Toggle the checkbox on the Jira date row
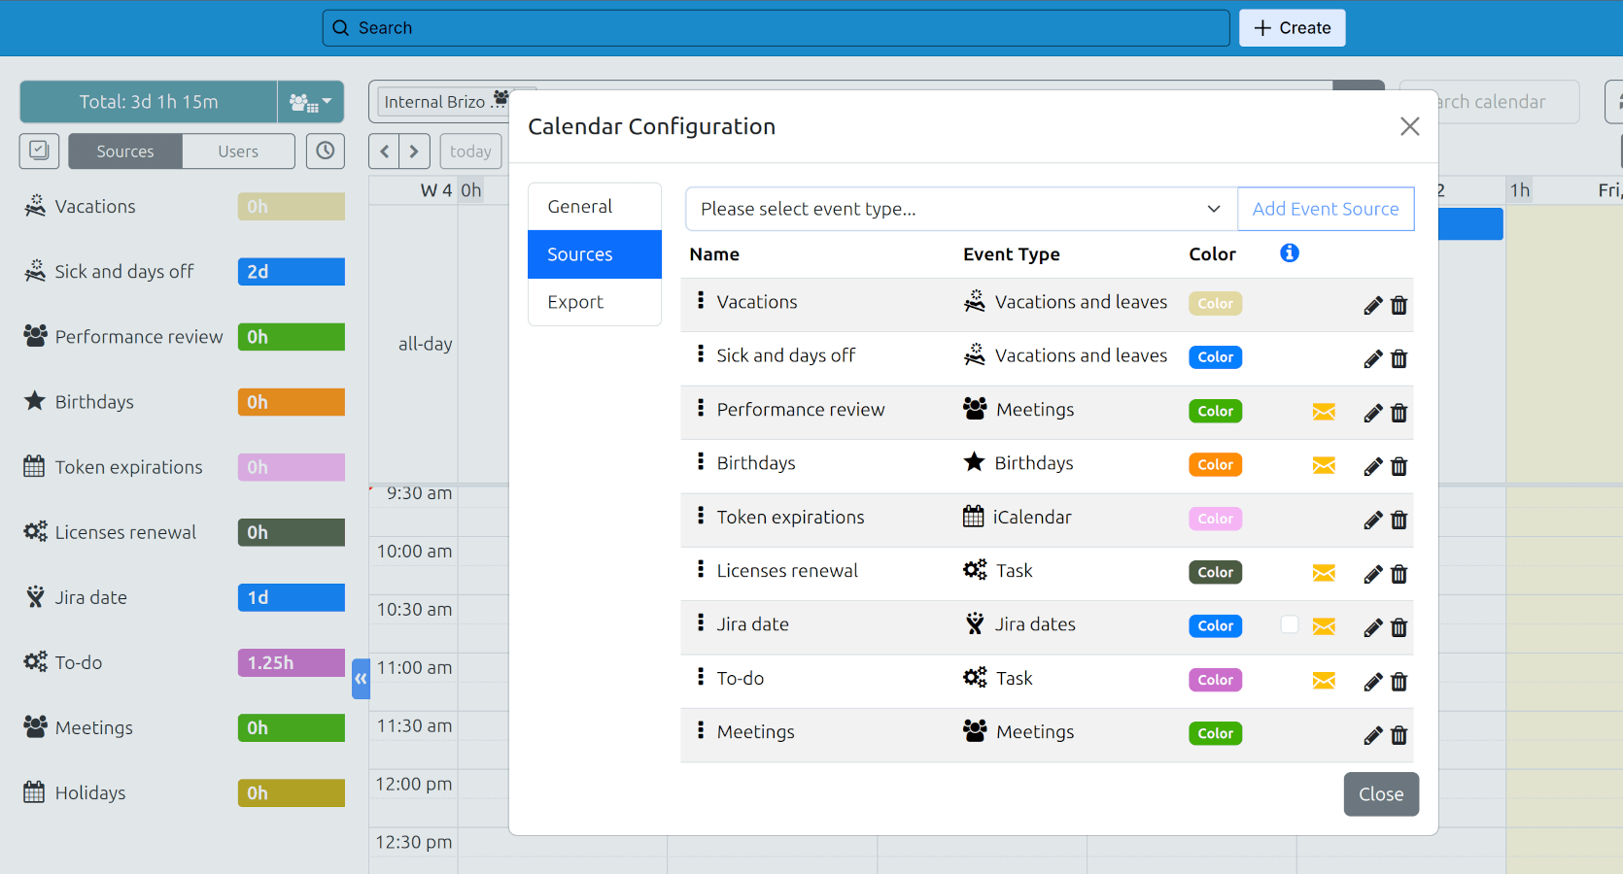 coord(1290,626)
